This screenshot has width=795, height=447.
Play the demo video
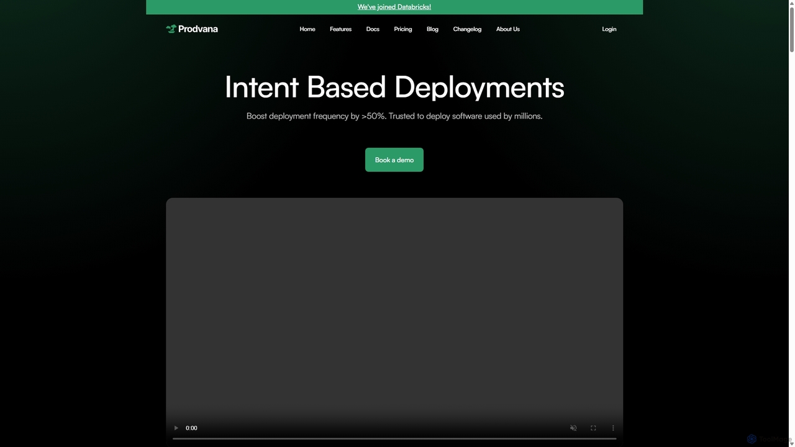point(176,428)
